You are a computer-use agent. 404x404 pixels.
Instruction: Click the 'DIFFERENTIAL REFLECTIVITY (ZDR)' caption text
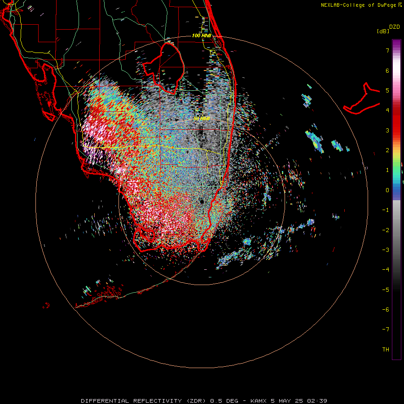pos(144,401)
